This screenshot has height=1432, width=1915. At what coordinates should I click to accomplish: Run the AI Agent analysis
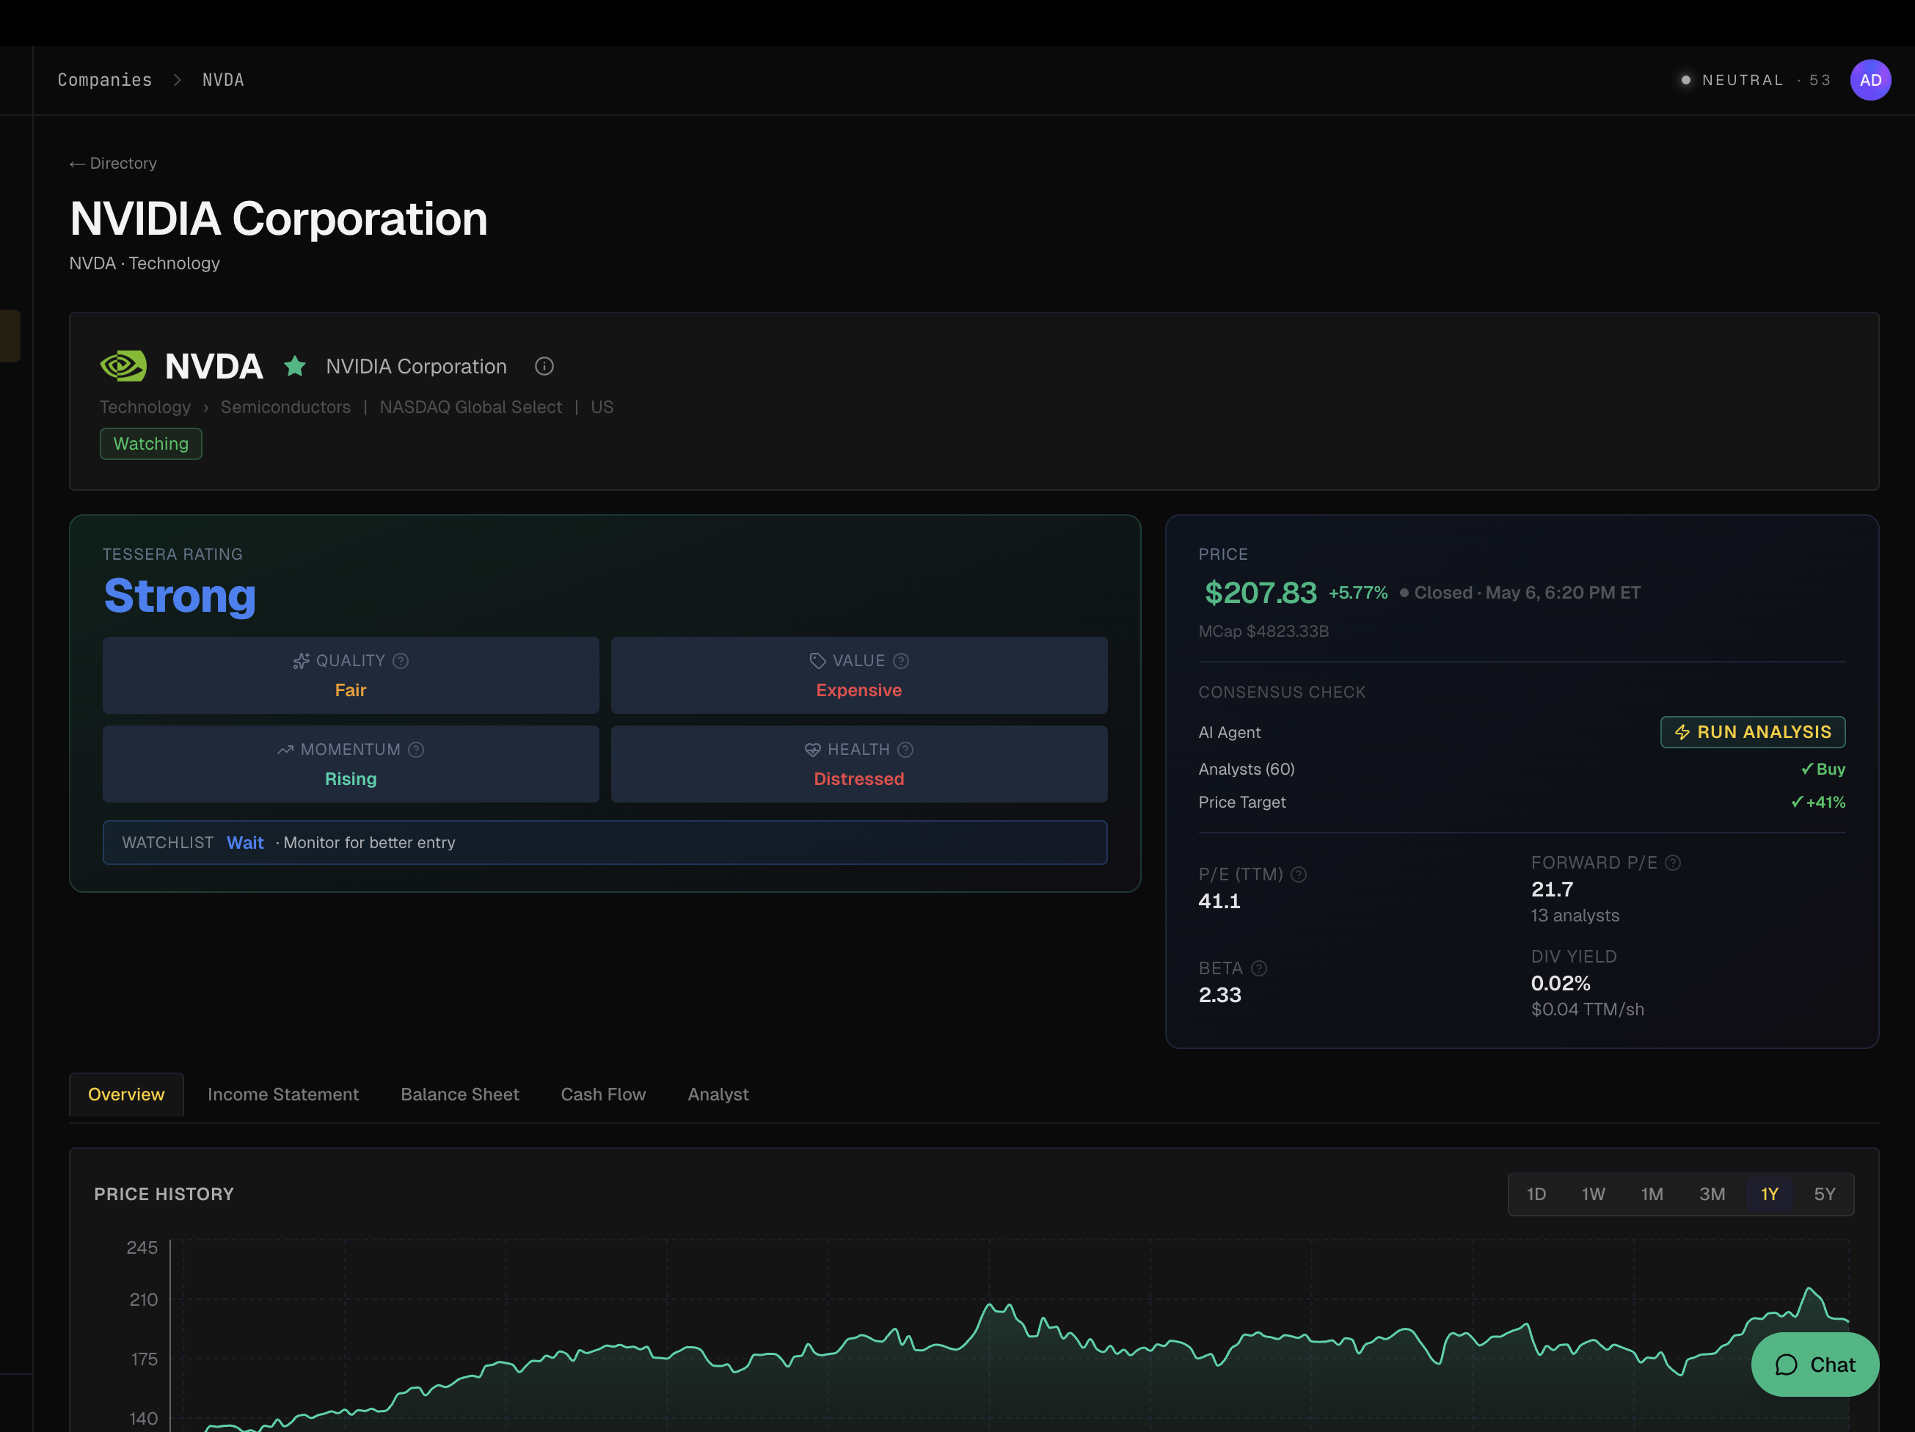tap(1753, 732)
